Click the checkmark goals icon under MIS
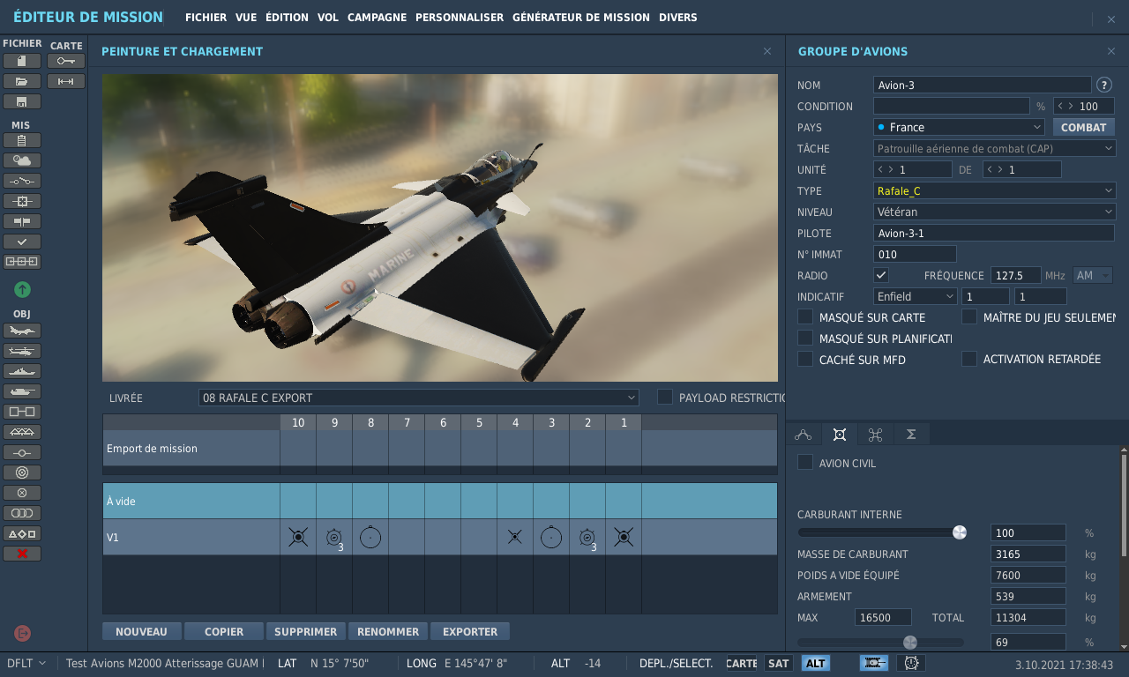This screenshot has width=1129, height=677. 22,242
